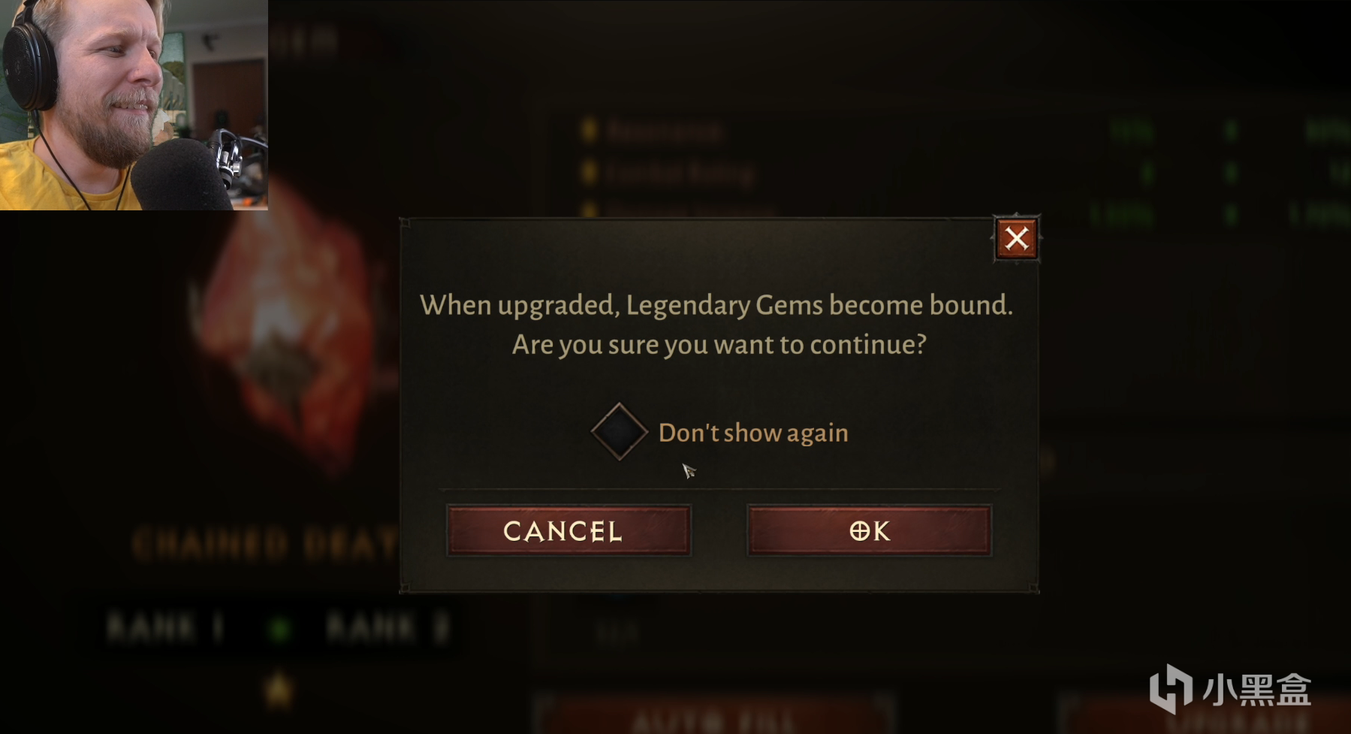Select the blurred Rank 2 label
Screen dimensions: 1351x734
[388, 628]
